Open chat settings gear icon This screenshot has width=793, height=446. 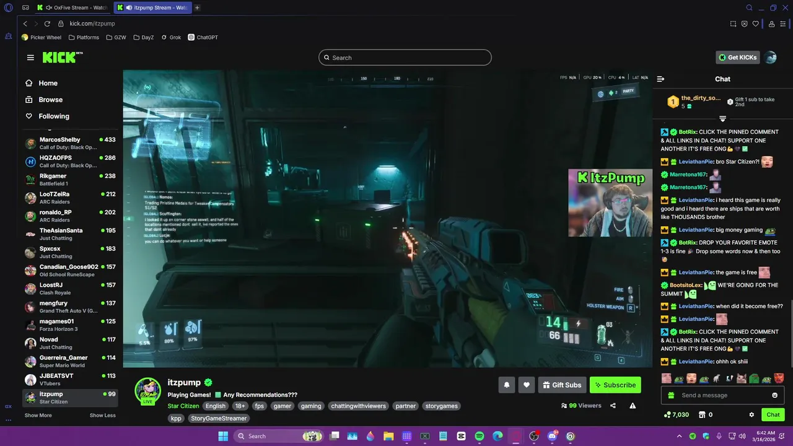click(751, 414)
